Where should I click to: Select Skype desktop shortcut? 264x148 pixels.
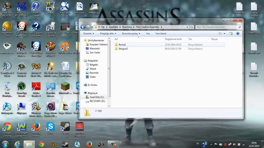click(x=50, y=128)
